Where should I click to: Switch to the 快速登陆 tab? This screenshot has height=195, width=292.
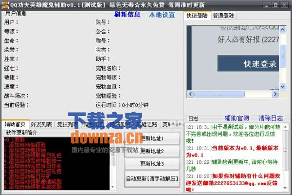197,16
